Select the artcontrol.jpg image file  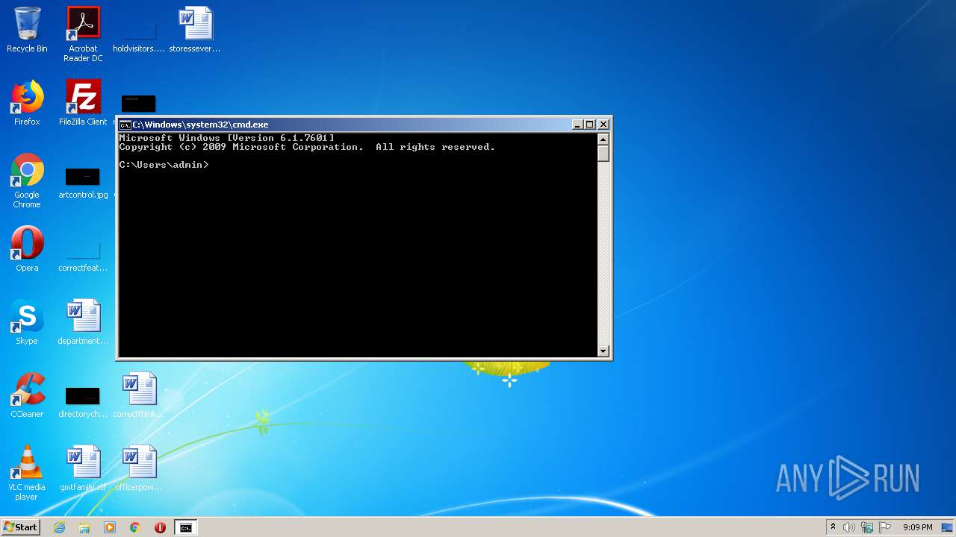pos(83,183)
